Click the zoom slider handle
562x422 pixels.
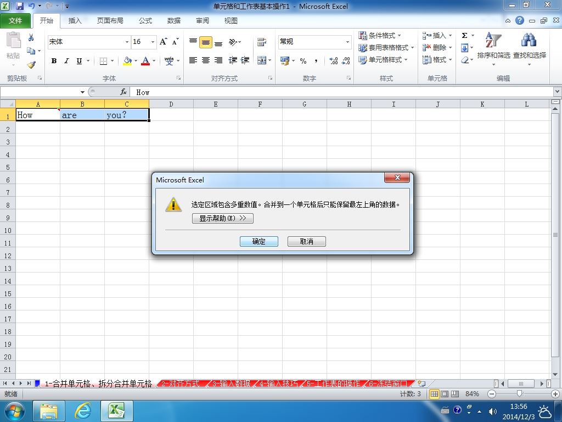(x=519, y=393)
